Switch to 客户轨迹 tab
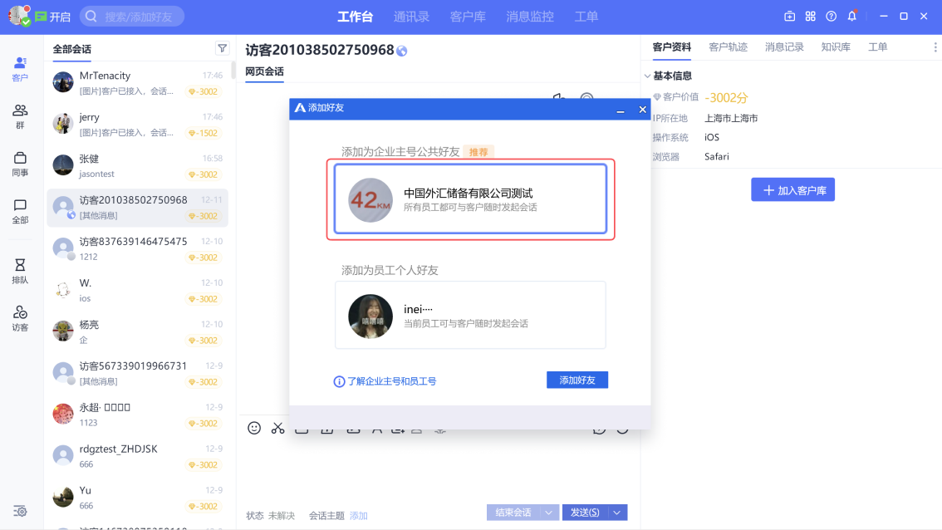 (729, 47)
